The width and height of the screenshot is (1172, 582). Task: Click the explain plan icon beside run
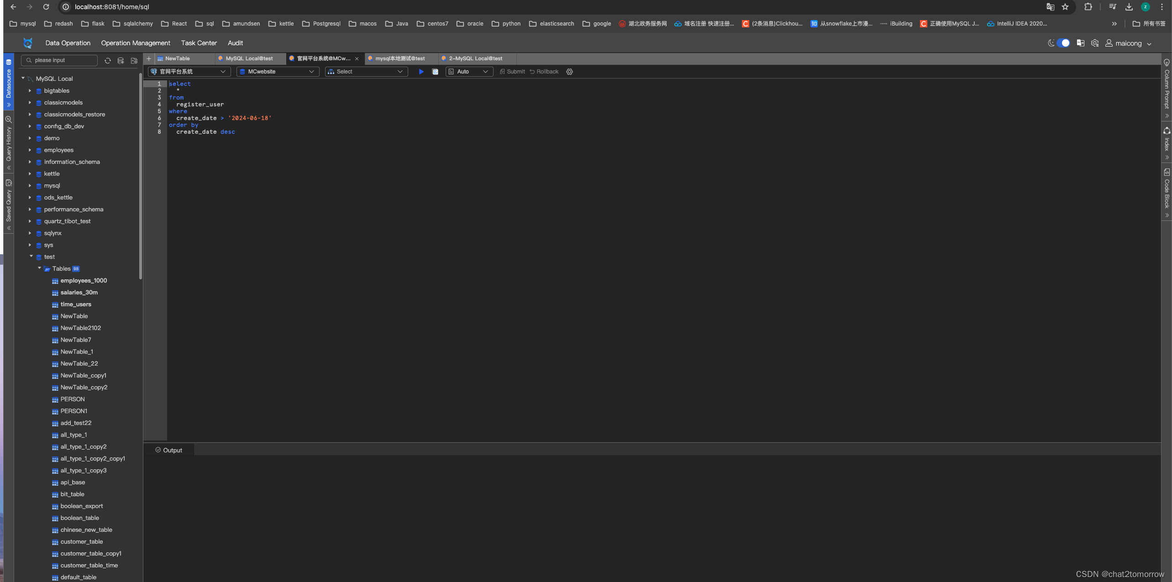pos(435,72)
